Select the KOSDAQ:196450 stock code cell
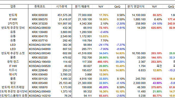The image size is (175, 98). (x=40, y=62)
